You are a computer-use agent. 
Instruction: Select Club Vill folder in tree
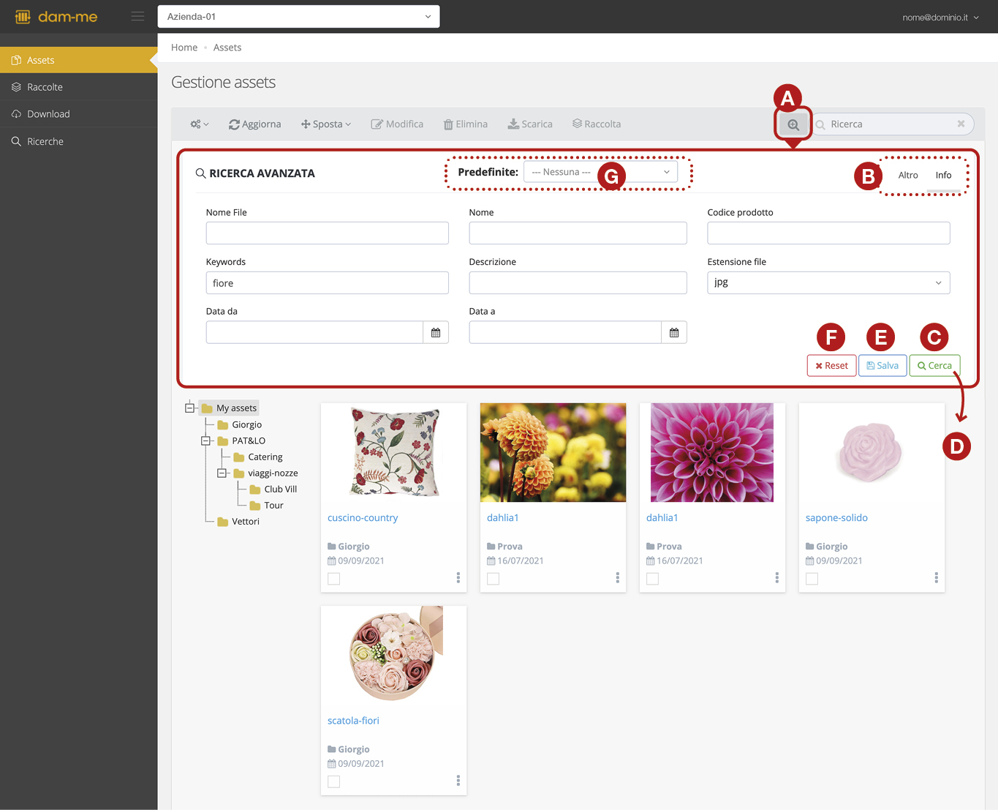pyautogui.click(x=273, y=490)
